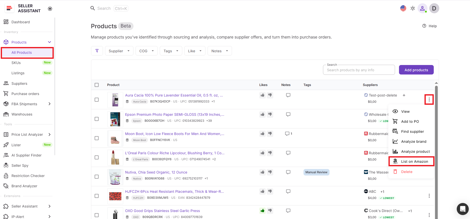Click the funnel filter icon button
Viewport: 470px width, 219px height.
tap(97, 51)
